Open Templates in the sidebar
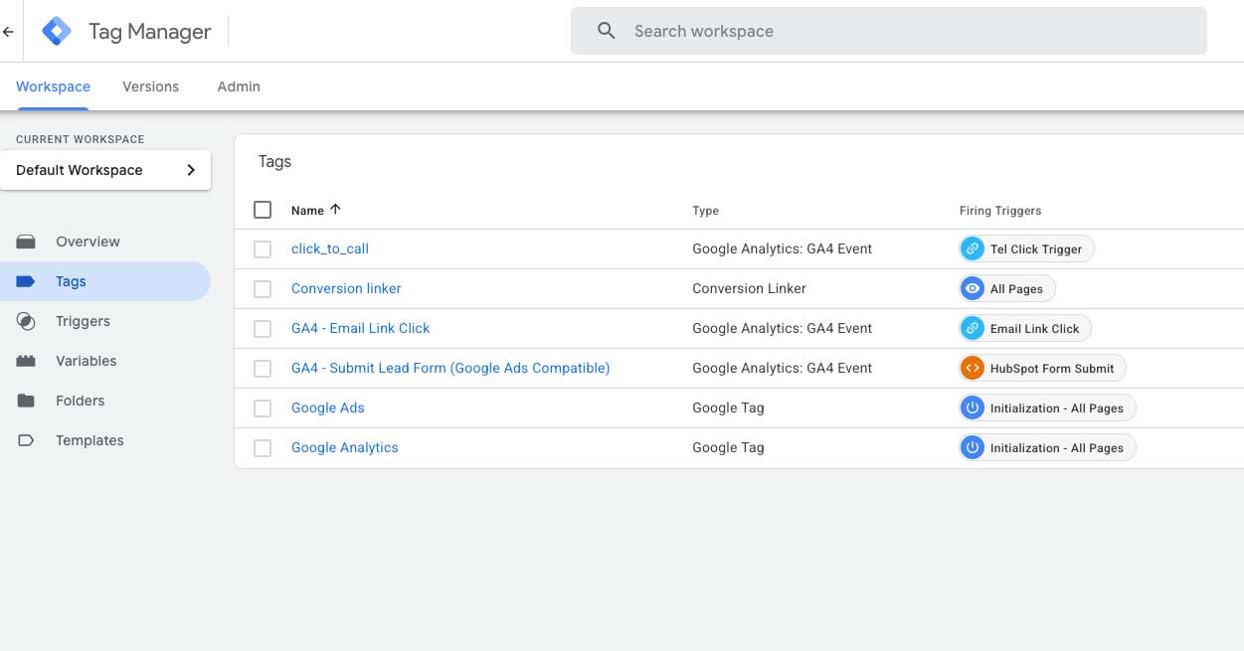This screenshot has height=651, width=1244. coord(105,440)
